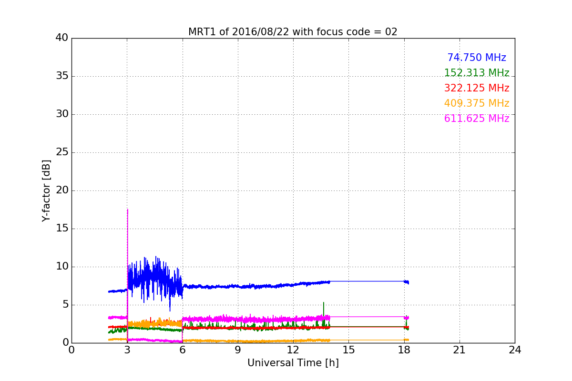Select the 322.125 MHz legend label
Screen dimensions: 572x381
pos(477,88)
